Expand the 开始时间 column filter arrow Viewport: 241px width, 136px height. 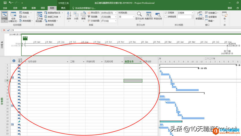(102, 62)
